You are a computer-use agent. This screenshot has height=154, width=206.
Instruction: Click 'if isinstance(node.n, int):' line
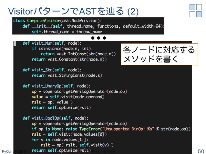tap(62, 49)
